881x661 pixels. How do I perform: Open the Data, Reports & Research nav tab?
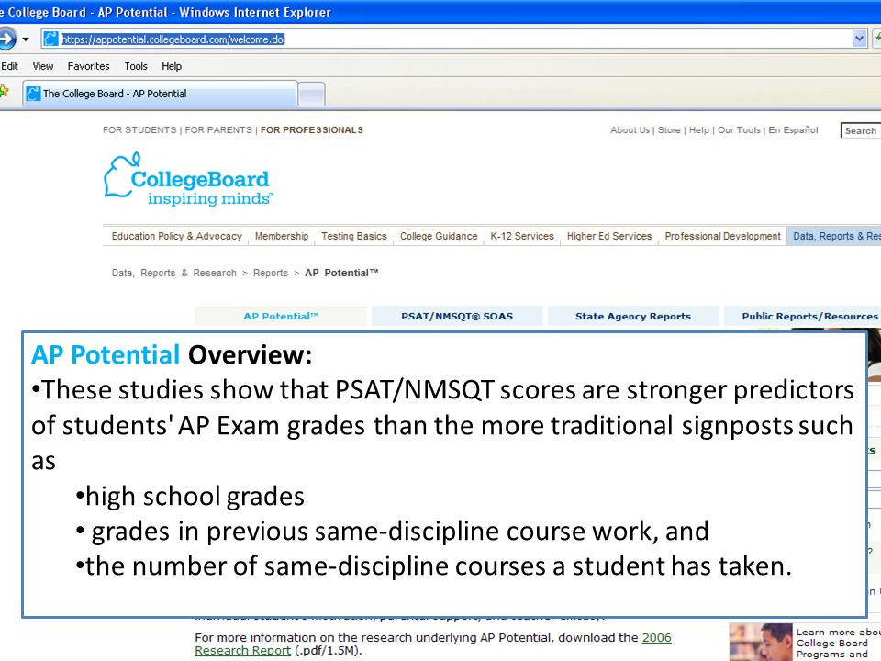pyautogui.click(x=834, y=236)
